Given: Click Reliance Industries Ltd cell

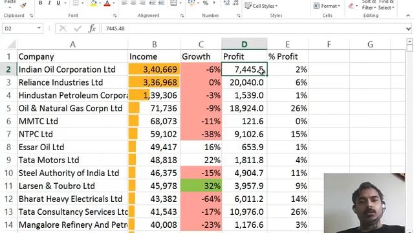Looking at the screenshot, I should pyautogui.click(x=72, y=82).
